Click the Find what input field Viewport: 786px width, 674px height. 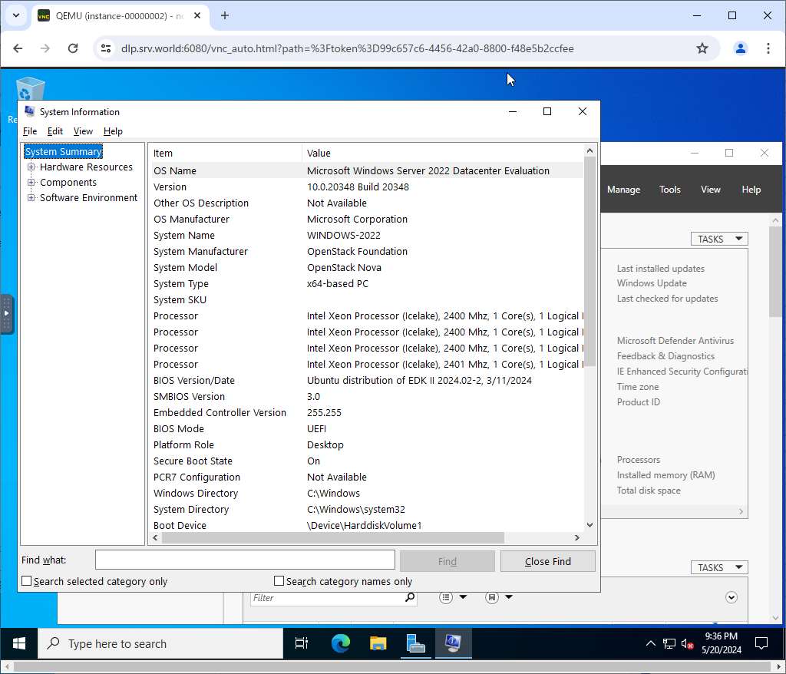[245, 560]
